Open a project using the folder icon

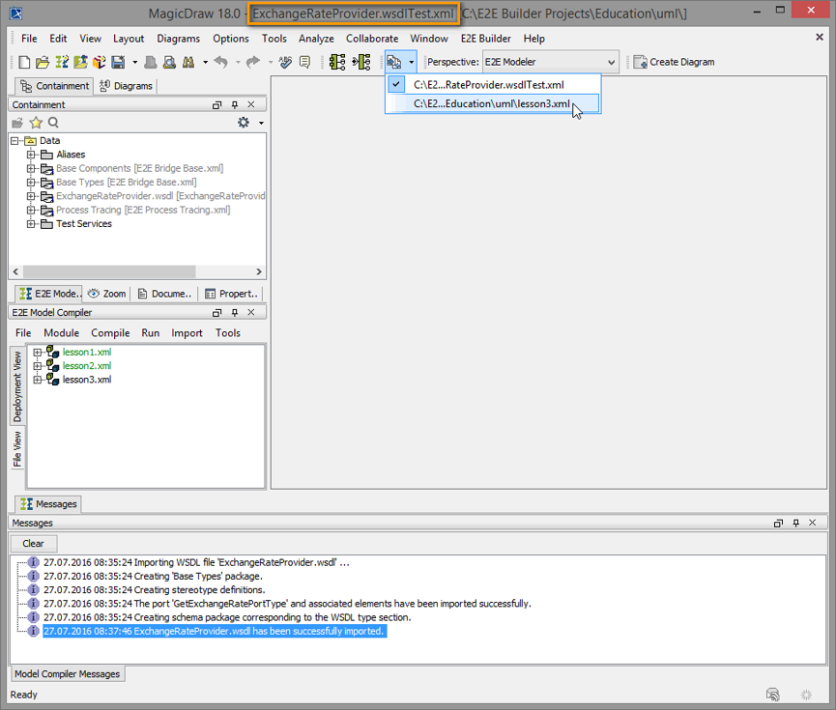[42, 61]
